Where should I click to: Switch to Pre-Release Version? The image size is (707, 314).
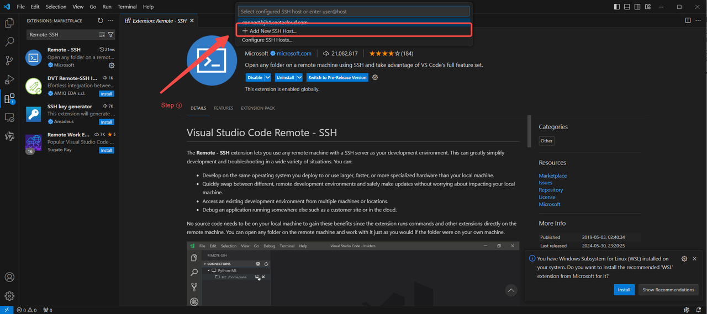coord(337,78)
